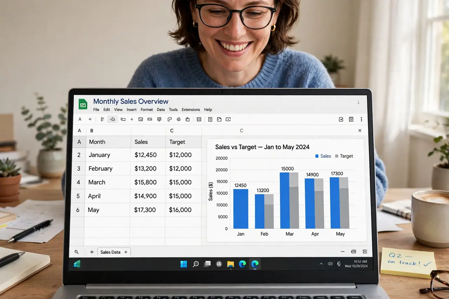
Task: Open the Extensions menu
Action: pos(191,110)
